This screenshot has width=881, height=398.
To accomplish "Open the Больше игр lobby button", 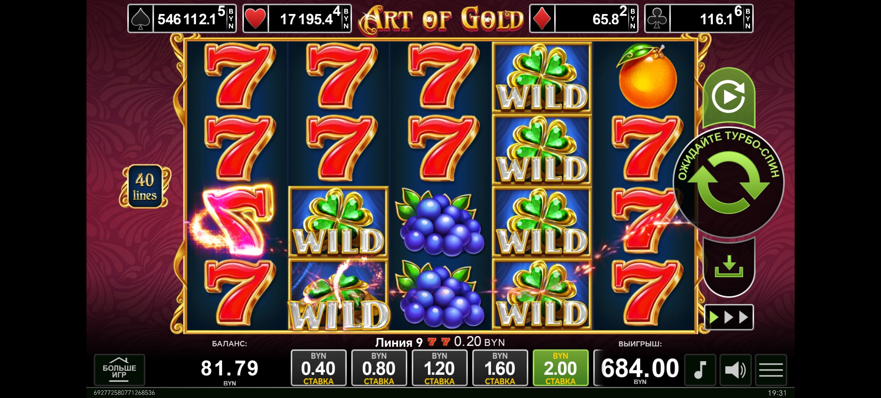I will (119, 370).
